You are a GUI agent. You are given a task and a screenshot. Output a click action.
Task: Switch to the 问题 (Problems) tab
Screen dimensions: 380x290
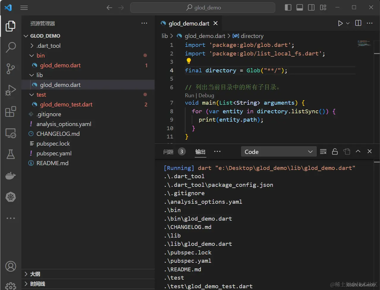point(168,152)
